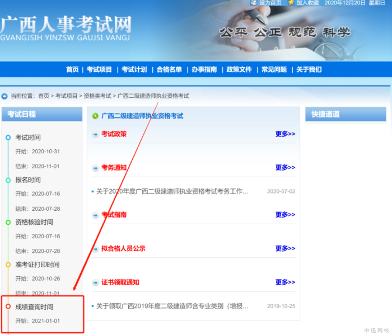Viewport: 392px width, 335px height.
Task: Go to 合格名单 in the navigation bar
Action: (x=169, y=69)
